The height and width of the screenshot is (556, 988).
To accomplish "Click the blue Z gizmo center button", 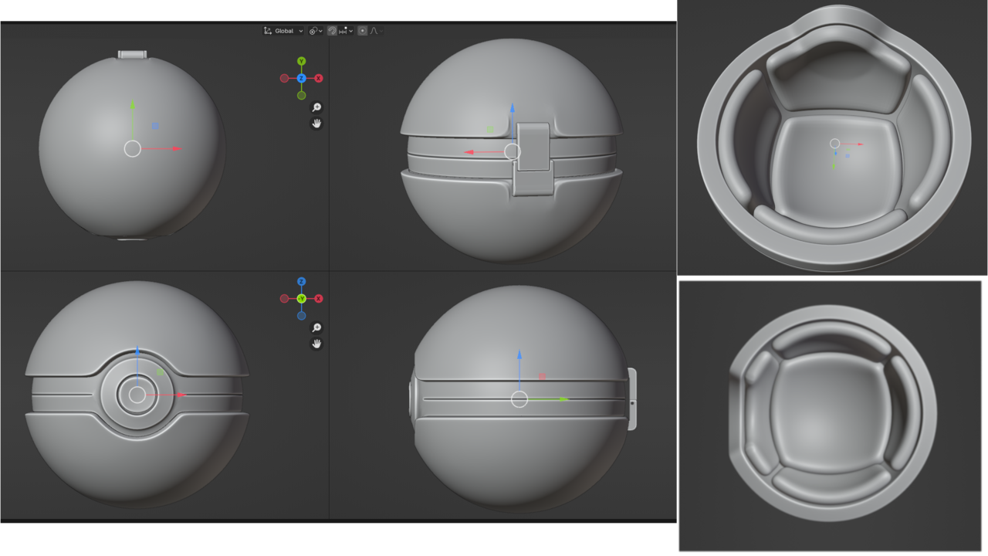I will pos(302,78).
